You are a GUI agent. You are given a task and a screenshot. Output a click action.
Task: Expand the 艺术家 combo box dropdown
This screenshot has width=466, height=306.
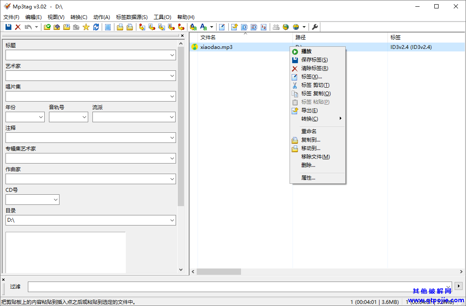point(172,76)
